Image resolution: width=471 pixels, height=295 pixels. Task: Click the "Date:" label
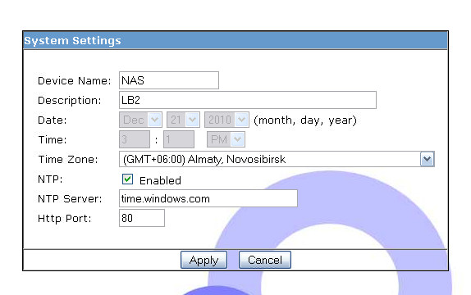click(53, 120)
